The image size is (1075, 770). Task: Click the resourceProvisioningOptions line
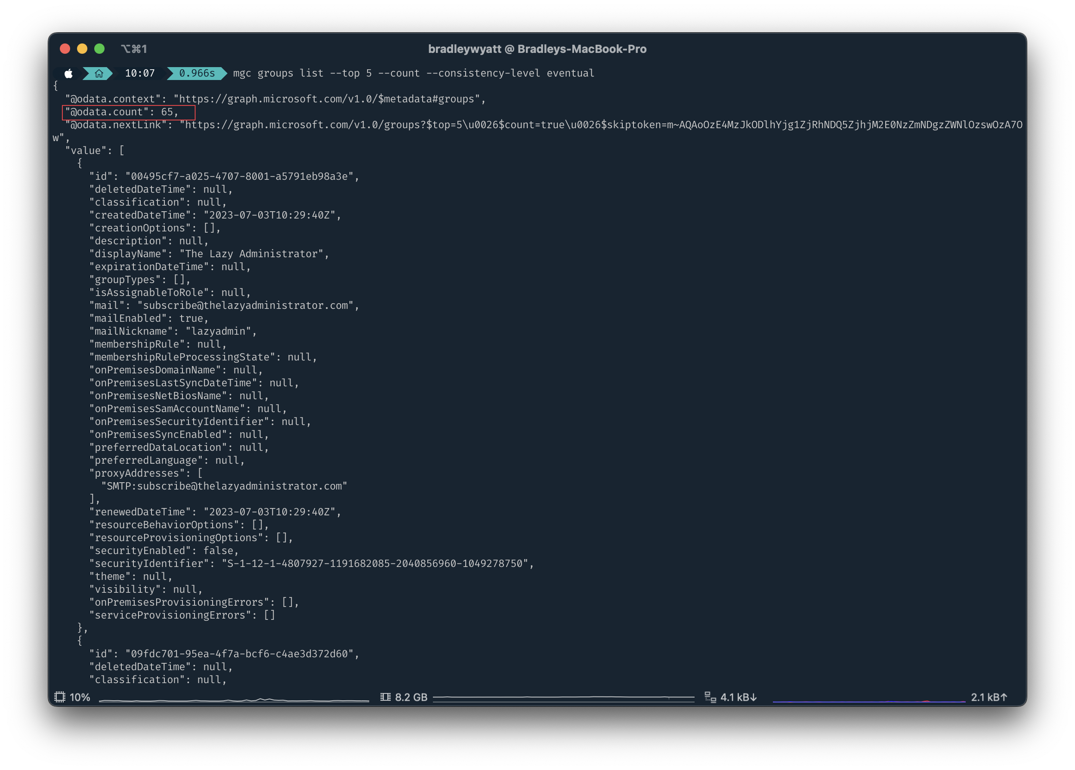point(191,538)
